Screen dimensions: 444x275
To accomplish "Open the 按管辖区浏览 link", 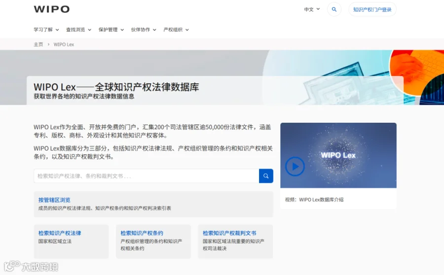I will pyautogui.click(x=54, y=200).
